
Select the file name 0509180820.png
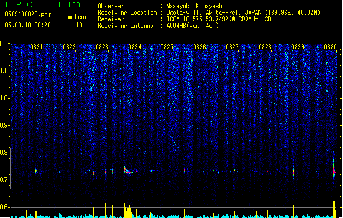pos(28,14)
